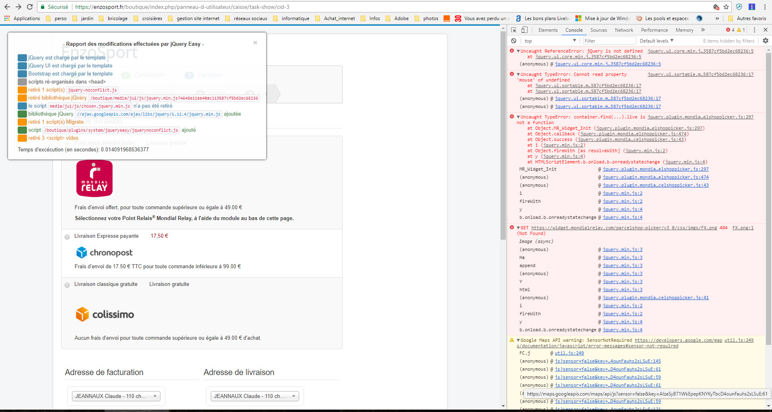Open the Default levels dropdown

coord(656,41)
